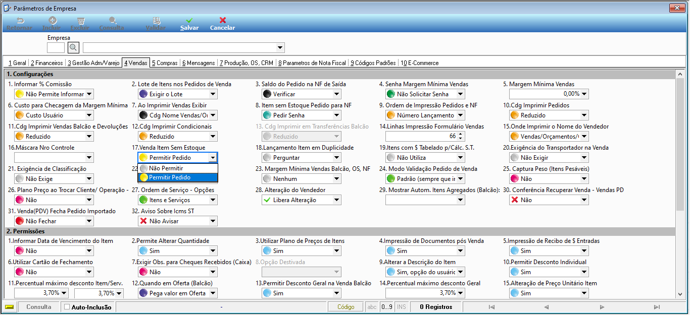The height and width of the screenshot is (315, 690).
Task: Switch to the 10 E-Commerce tab
Action: (419, 63)
